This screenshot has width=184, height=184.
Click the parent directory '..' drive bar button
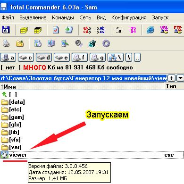point(137,58)
